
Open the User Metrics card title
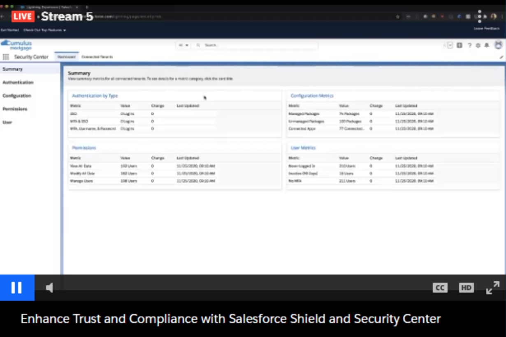coord(303,148)
